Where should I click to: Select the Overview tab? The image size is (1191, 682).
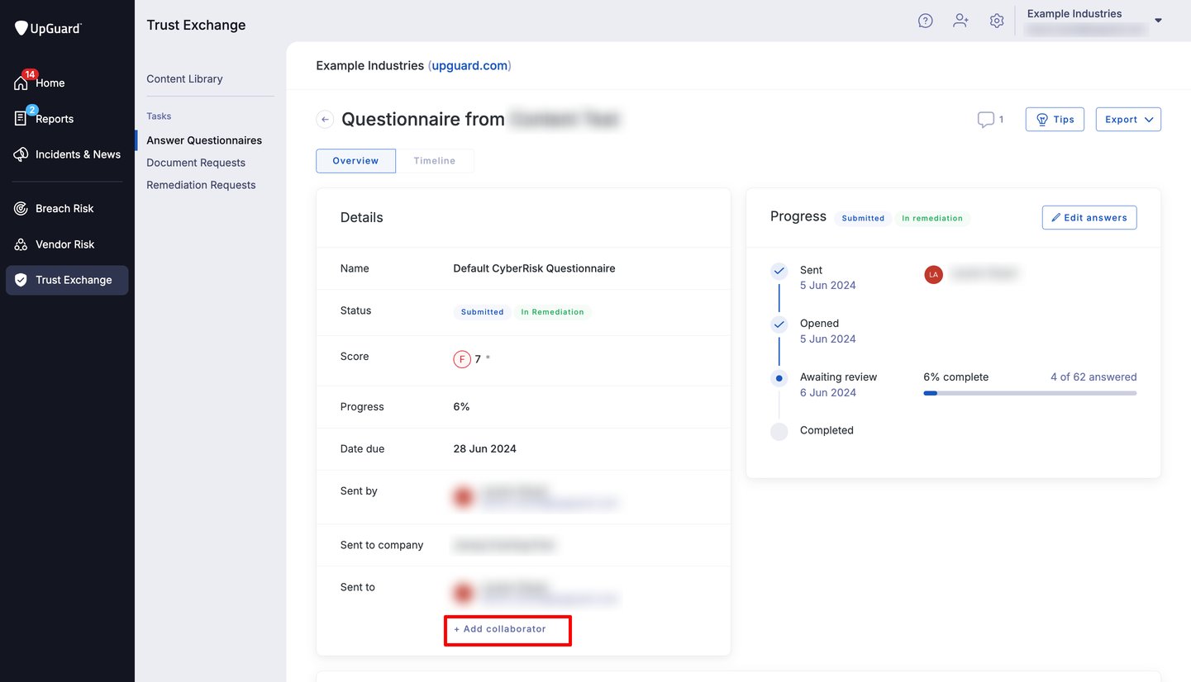click(x=355, y=161)
